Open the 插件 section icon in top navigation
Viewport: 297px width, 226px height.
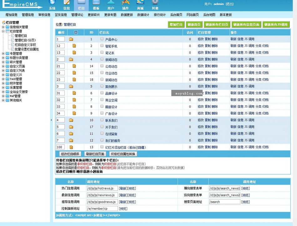coord(125,2)
